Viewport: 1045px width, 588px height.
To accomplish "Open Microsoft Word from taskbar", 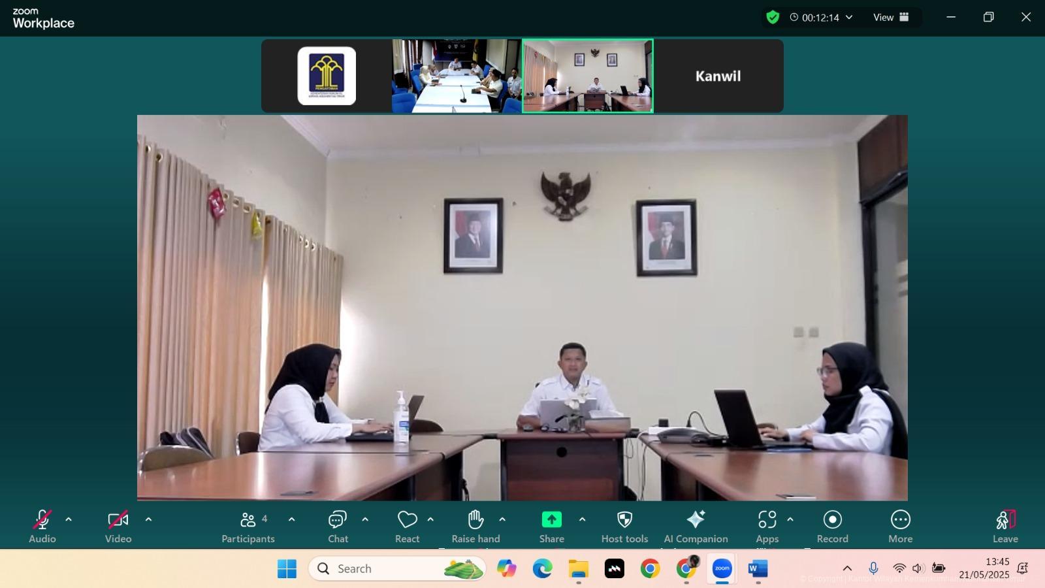I will tap(758, 569).
